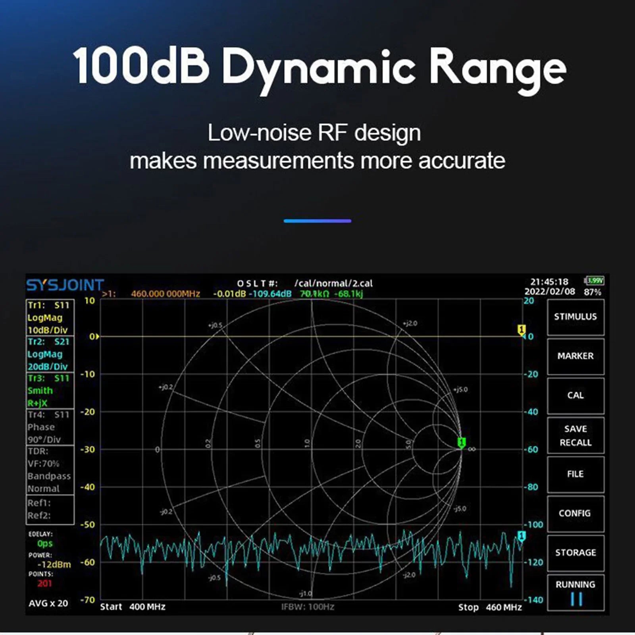635x635 pixels.
Task: Open the STIMULUS menu
Action: [575, 317]
